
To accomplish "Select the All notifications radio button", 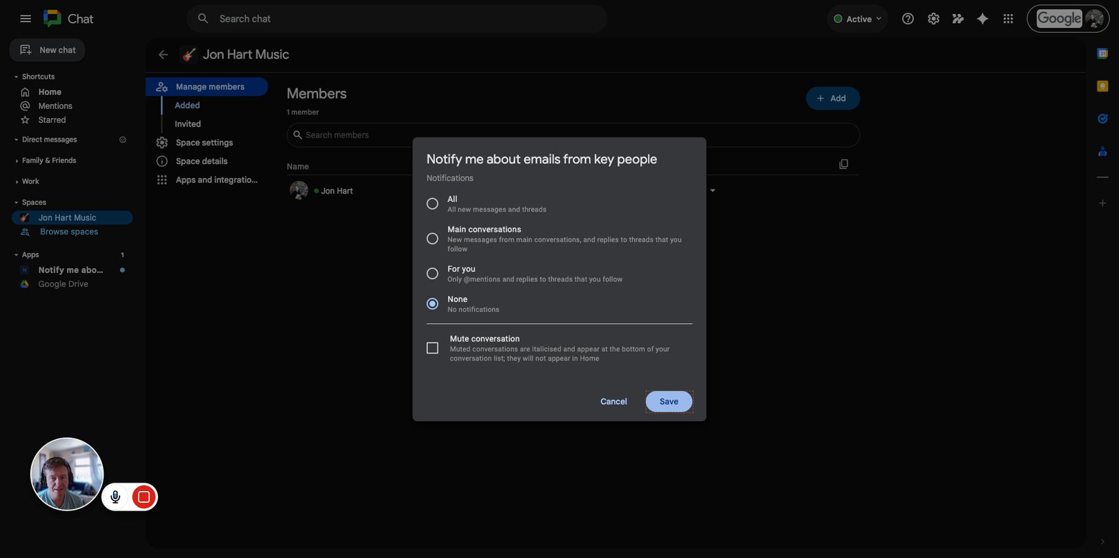I will 432,204.
